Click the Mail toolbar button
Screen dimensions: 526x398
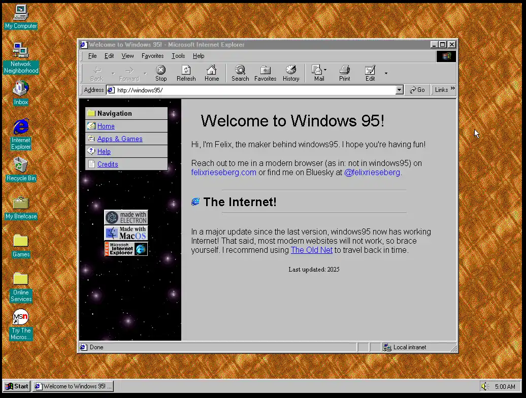[x=317, y=74]
